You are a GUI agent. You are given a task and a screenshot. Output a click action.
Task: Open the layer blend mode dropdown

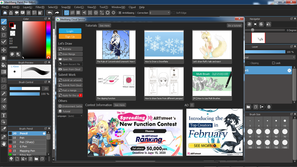[x=270, y=57]
